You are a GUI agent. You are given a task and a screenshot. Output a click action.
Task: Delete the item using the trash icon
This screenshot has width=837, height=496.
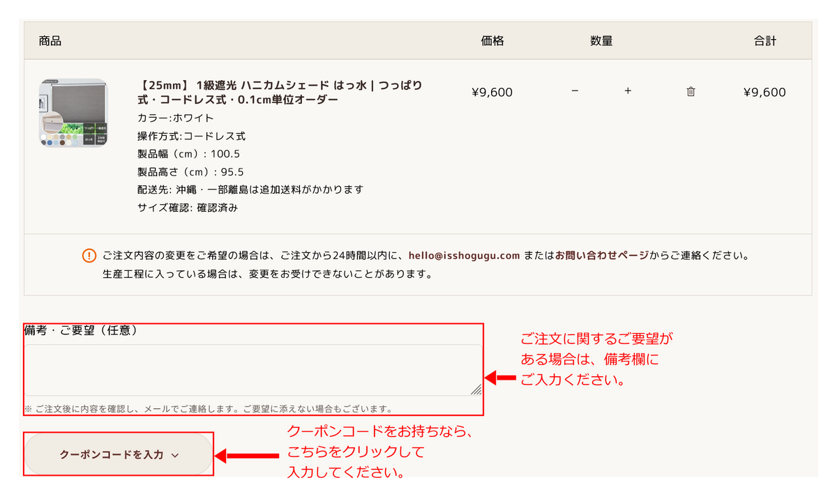[x=691, y=91]
